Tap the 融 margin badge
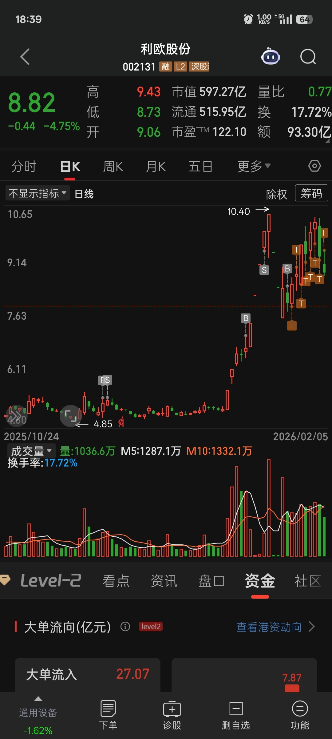This screenshot has height=739, width=332. click(x=165, y=67)
